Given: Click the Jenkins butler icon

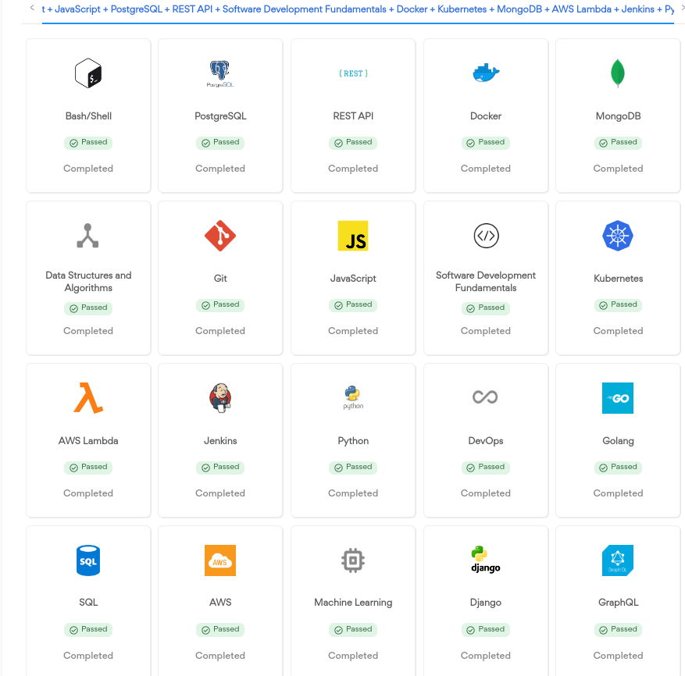Looking at the screenshot, I should 220,398.
